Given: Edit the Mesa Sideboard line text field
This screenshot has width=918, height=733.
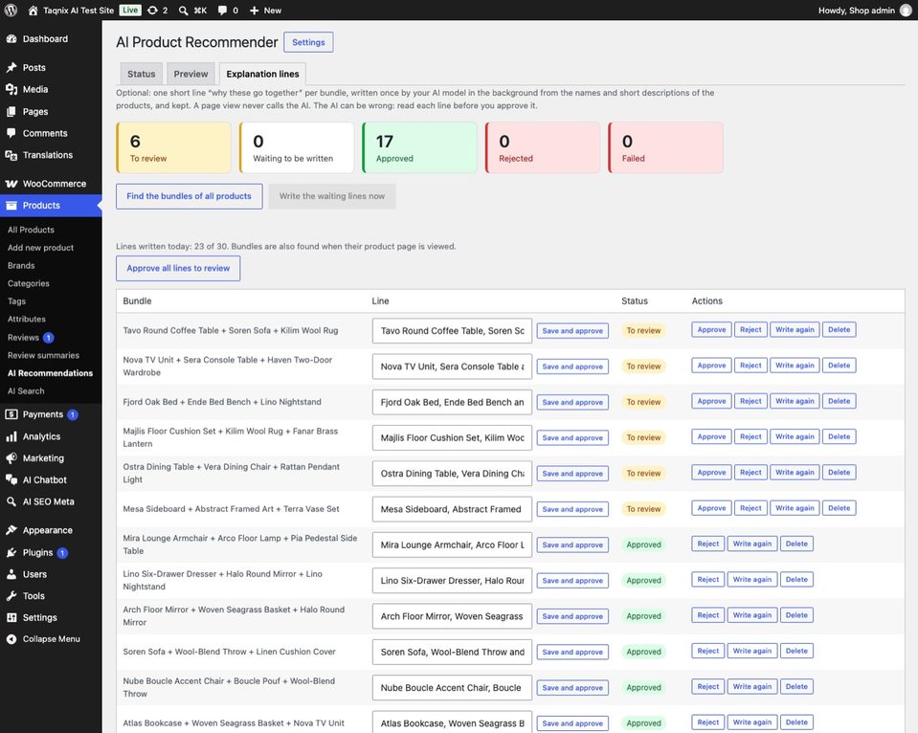Looking at the screenshot, I should click(x=452, y=509).
